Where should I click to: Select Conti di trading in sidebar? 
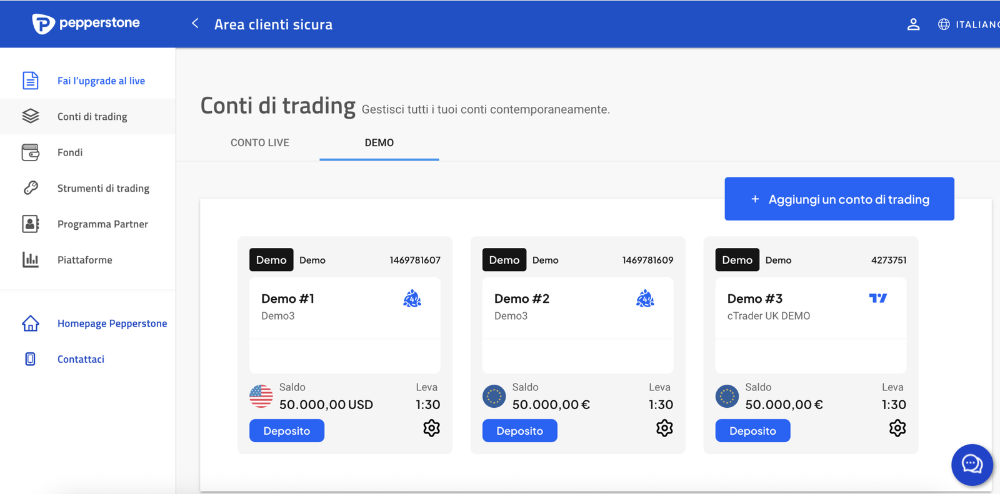(x=92, y=116)
